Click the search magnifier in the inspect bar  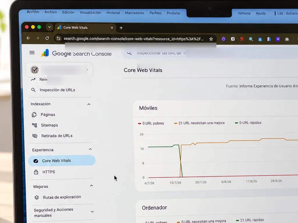[x=130, y=53]
